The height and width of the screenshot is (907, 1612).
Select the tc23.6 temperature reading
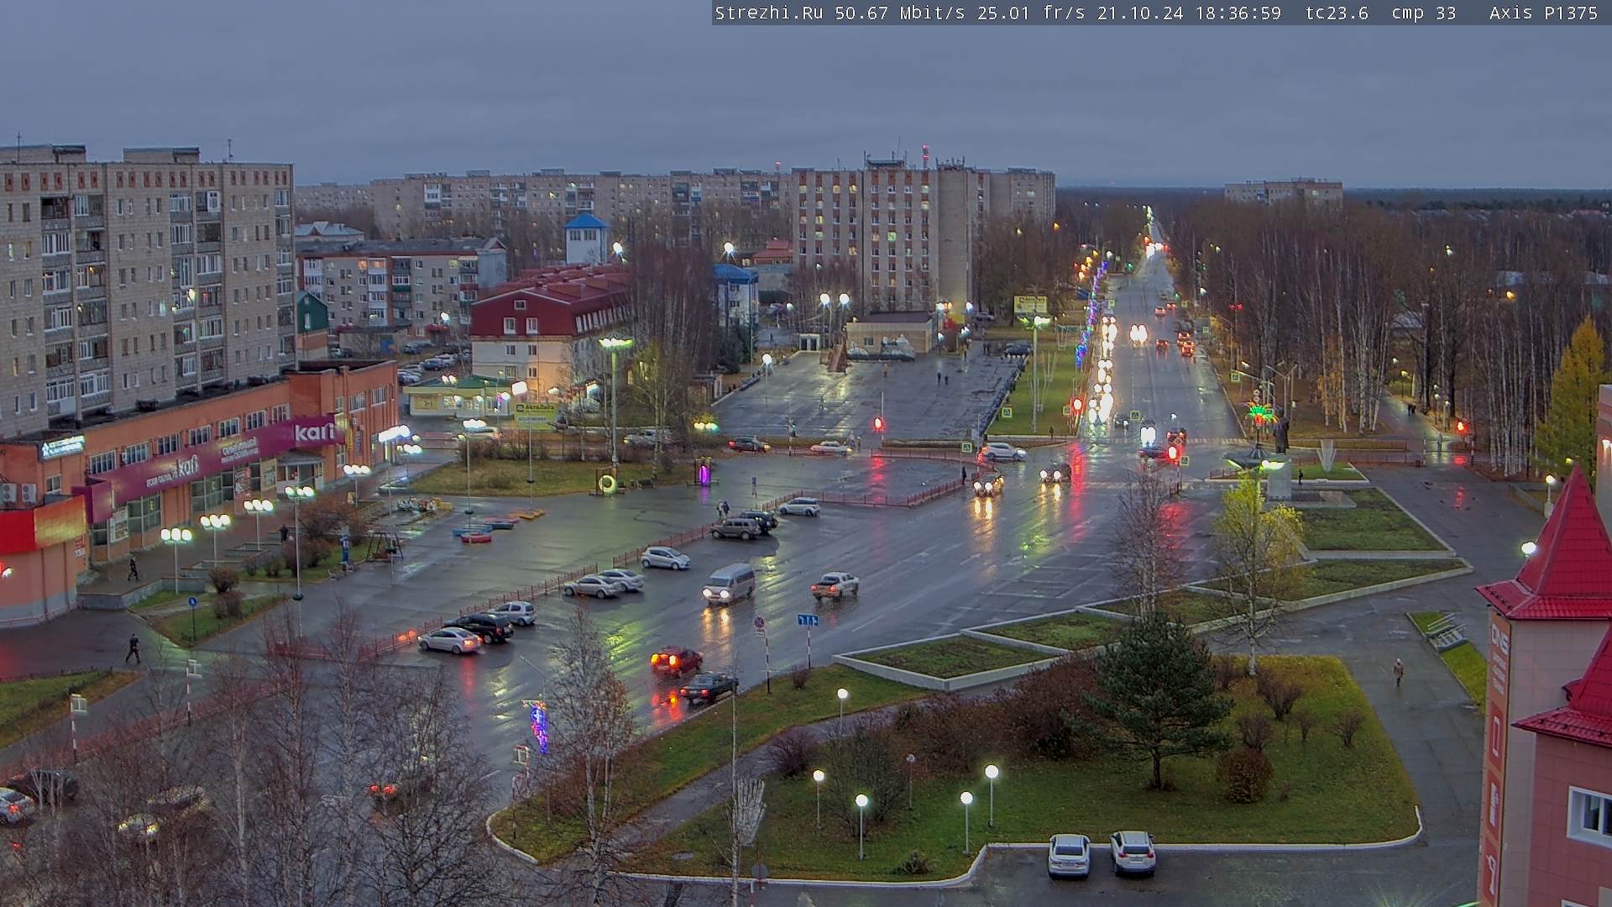tap(1337, 13)
